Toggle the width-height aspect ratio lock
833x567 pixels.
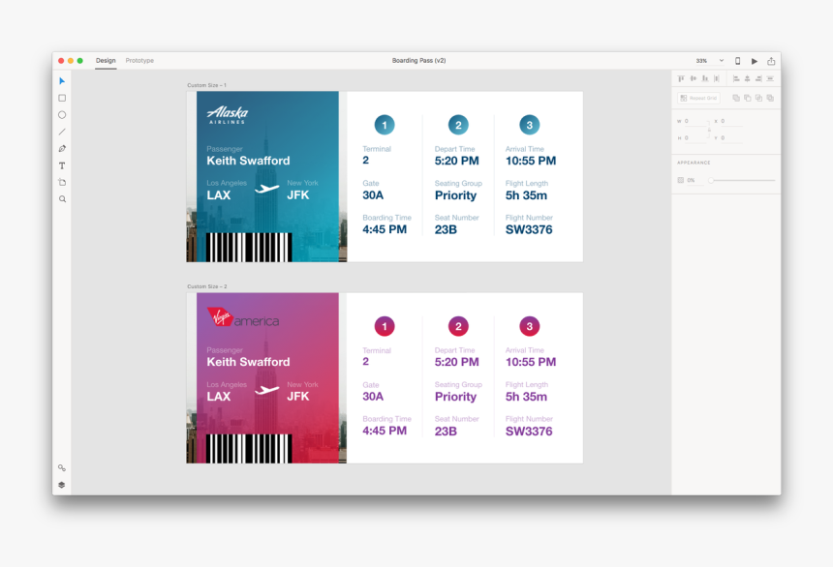pyautogui.click(x=709, y=130)
